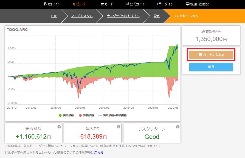This screenshot has width=245, height=158.
Task: Return to the ナスダック100トリプル breadcrumb step
Action: [123, 16]
